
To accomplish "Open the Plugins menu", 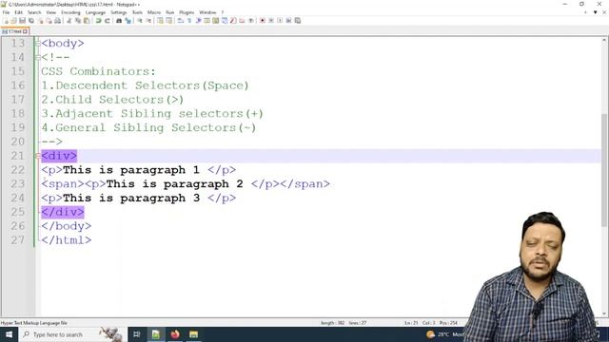I will 187,12.
